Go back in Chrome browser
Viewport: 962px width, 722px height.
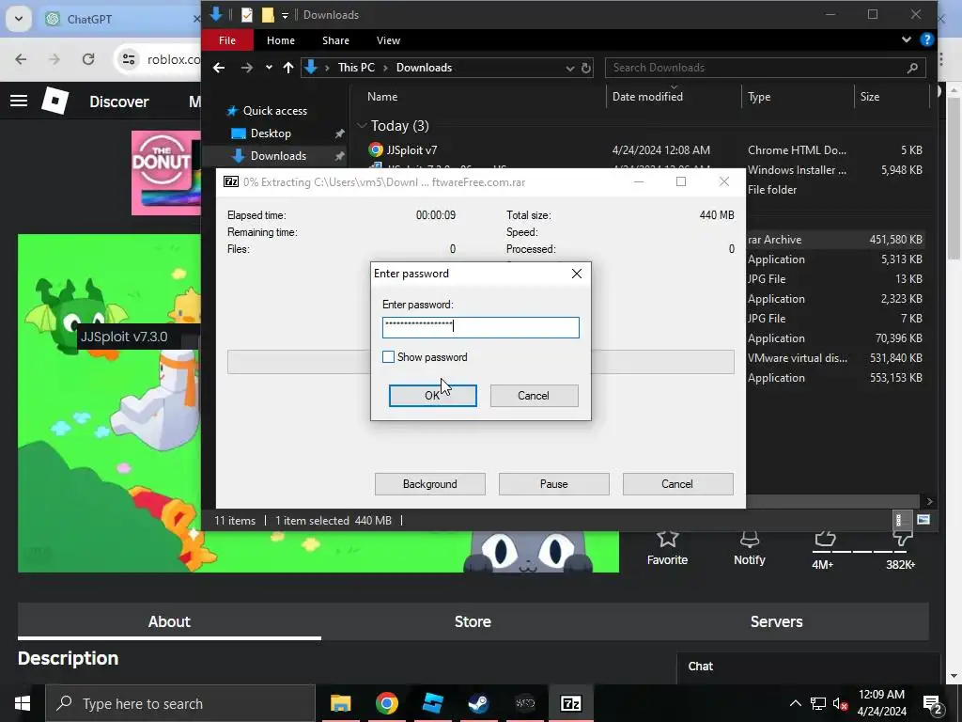click(21, 59)
